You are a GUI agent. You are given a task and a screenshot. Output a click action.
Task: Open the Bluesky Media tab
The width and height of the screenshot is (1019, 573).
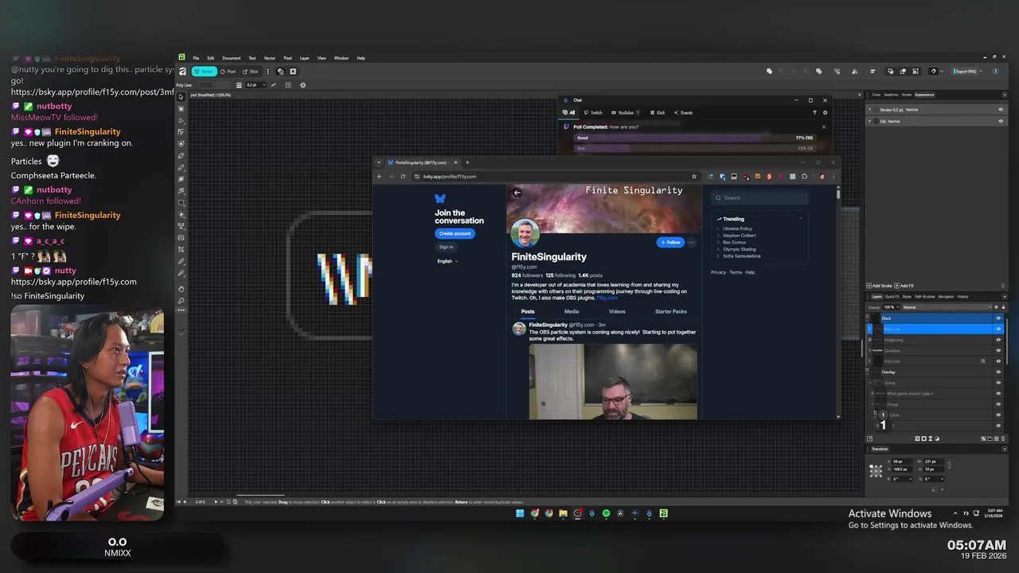(x=572, y=311)
